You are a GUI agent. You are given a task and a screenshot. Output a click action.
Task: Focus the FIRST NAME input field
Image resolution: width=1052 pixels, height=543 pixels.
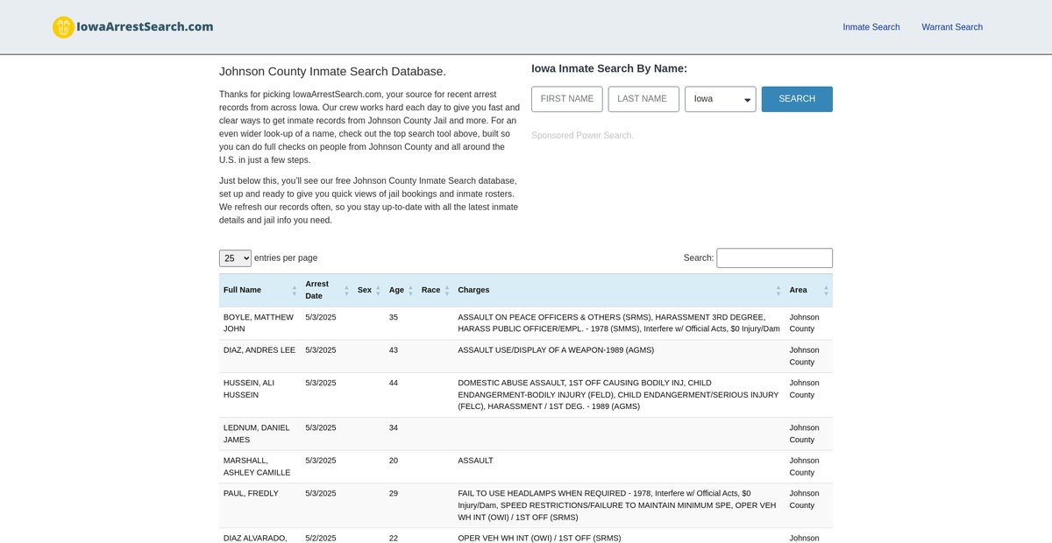tap(566, 99)
